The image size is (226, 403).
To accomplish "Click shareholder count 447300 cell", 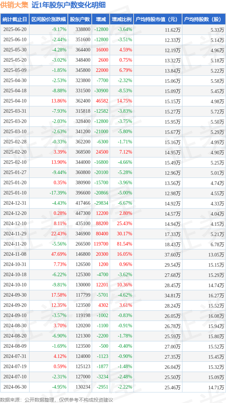I will (83, 213).
